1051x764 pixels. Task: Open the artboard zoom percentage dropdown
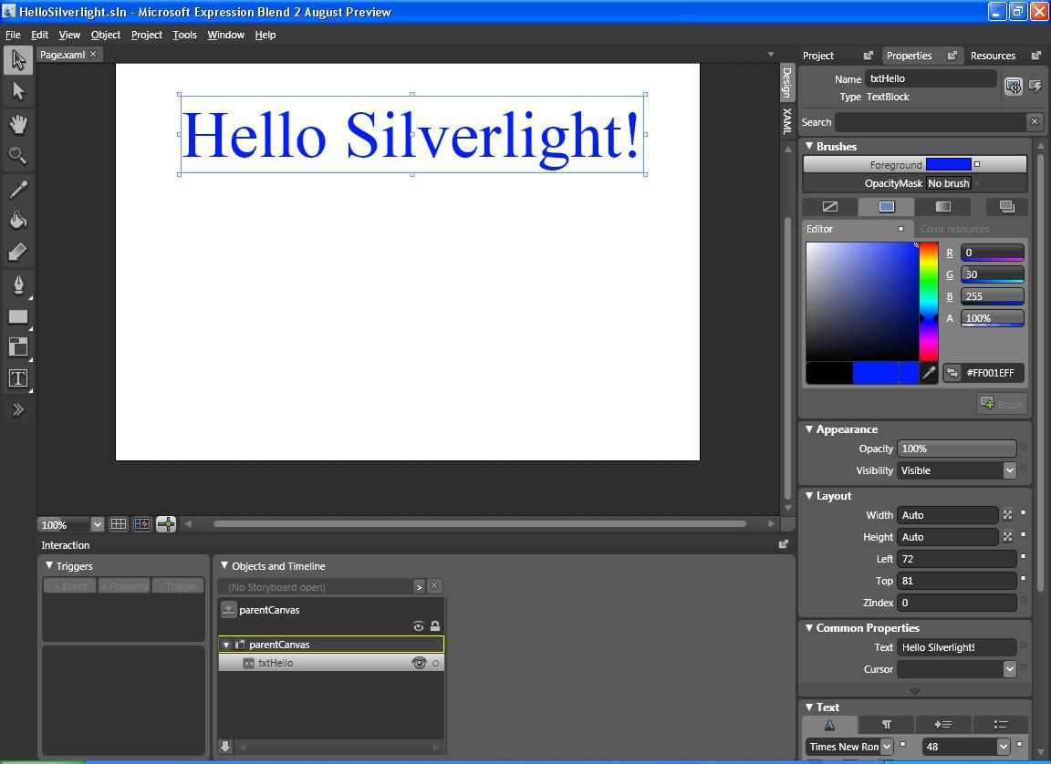coord(98,525)
